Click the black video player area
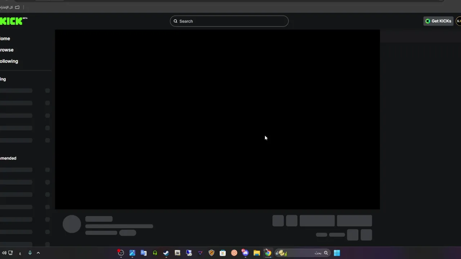 (217, 119)
